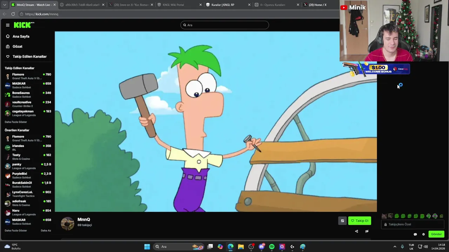
Task: Open the weather widget showing 13°C
Action: coord(13,246)
